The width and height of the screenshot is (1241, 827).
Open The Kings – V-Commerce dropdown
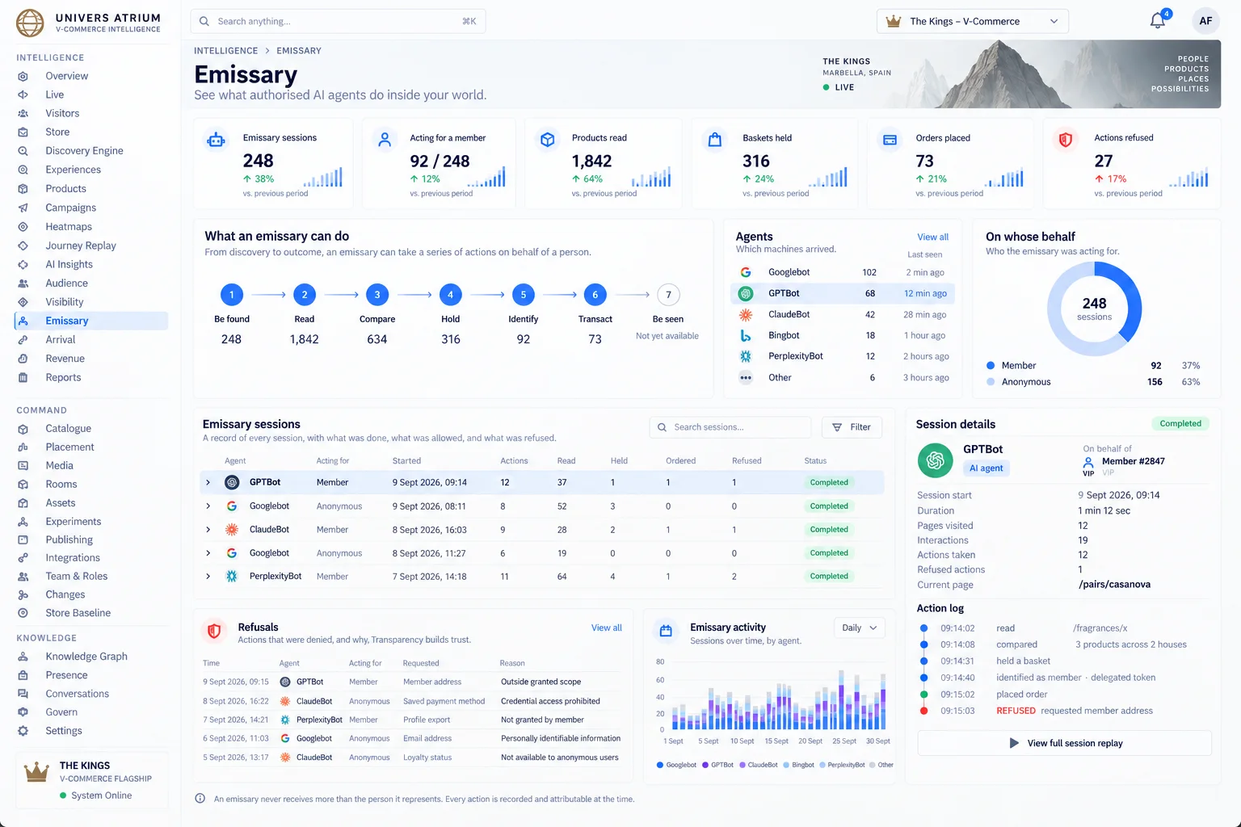pos(973,21)
